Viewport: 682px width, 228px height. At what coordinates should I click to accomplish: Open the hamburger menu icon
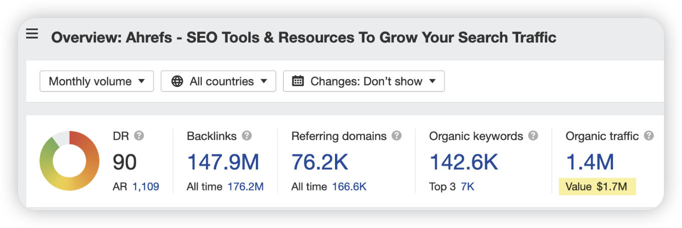32,34
